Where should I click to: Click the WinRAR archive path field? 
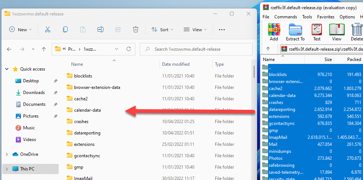[321, 49]
